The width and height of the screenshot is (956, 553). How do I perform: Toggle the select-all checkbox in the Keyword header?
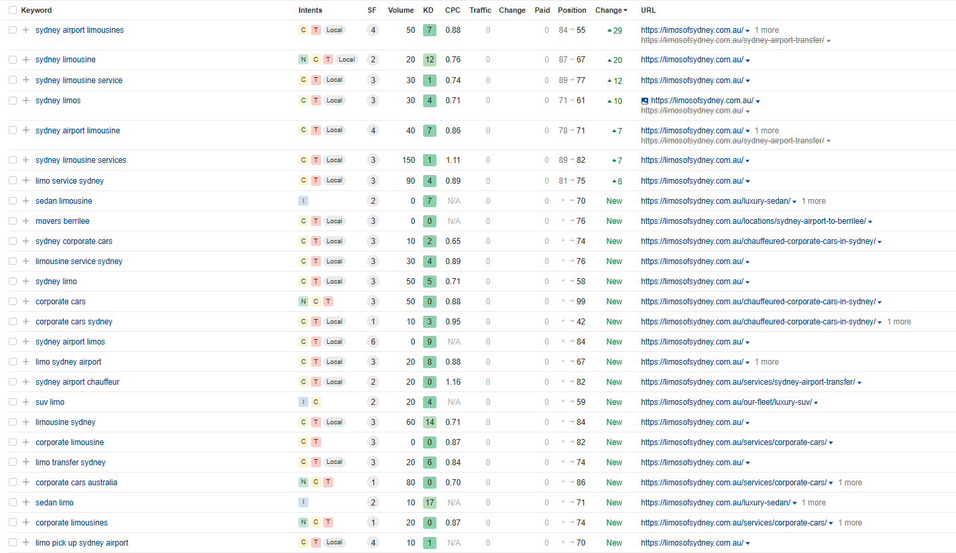[13, 10]
